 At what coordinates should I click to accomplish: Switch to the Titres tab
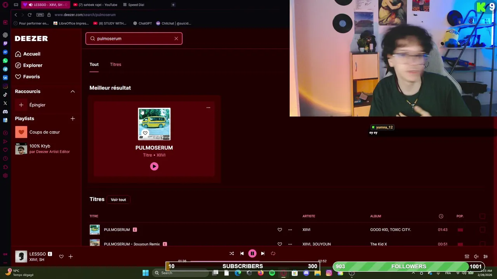(115, 64)
